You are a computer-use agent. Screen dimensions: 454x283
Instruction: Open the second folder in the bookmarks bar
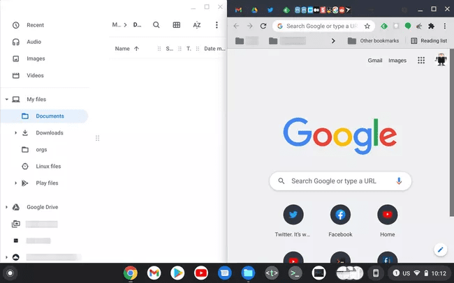[x=287, y=40]
